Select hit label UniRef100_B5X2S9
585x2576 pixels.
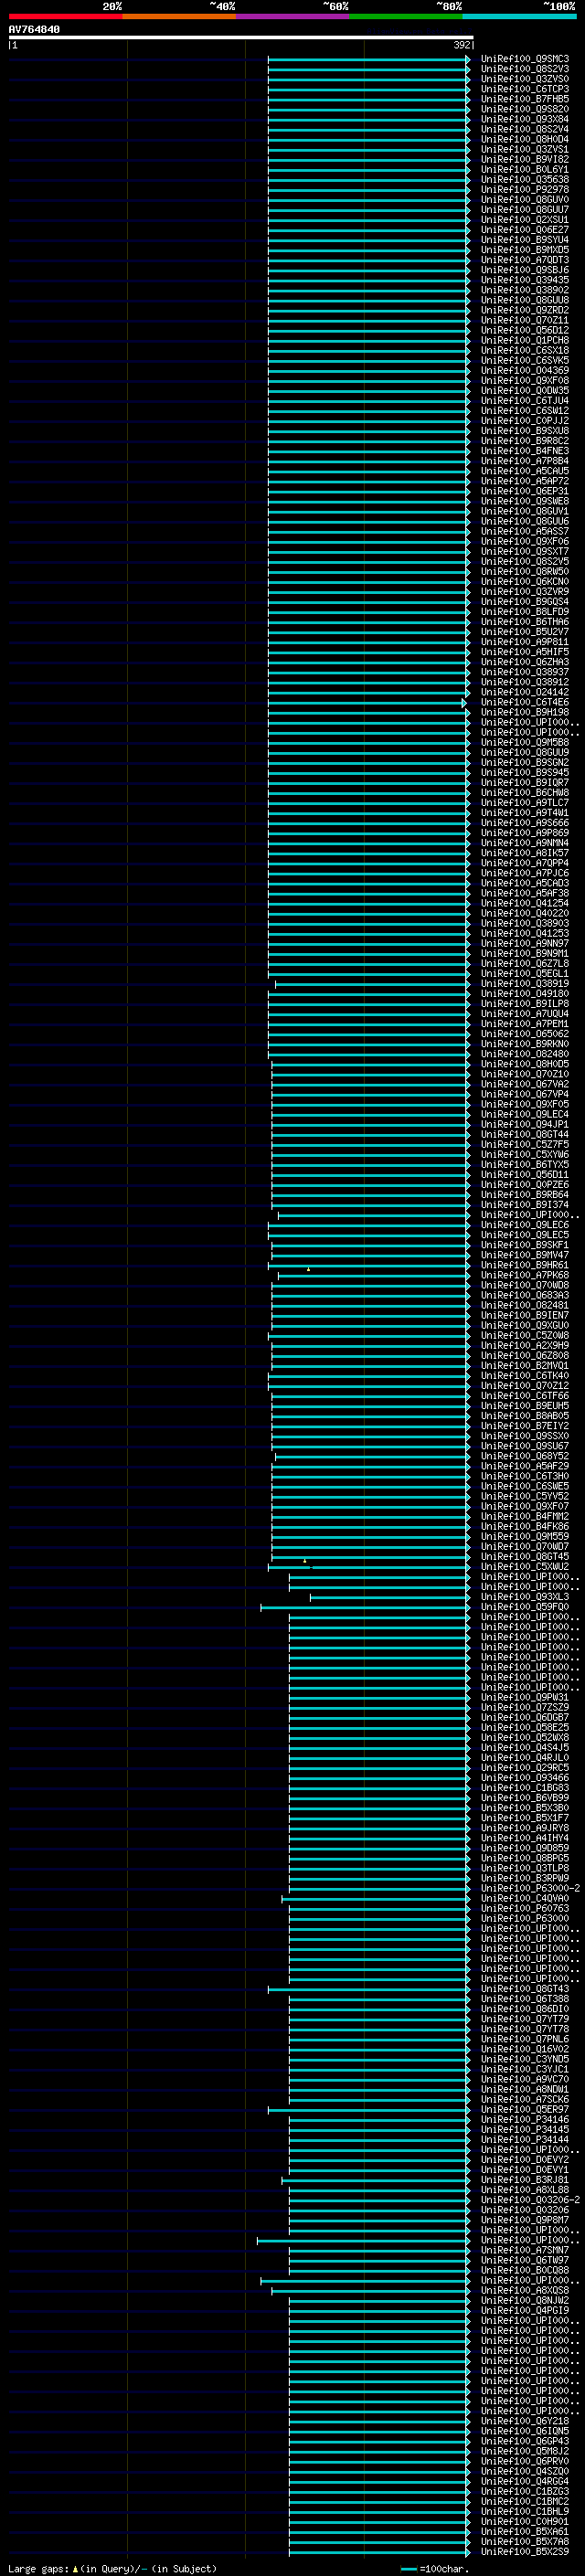click(x=524, y=2551)
